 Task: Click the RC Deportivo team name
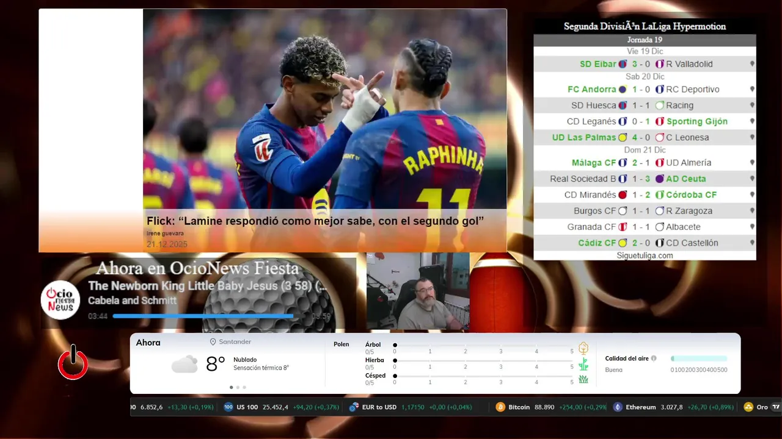click(x=693, y=90)
